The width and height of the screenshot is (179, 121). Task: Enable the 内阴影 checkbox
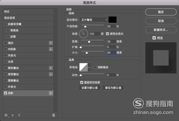click(x=5, y=49)
